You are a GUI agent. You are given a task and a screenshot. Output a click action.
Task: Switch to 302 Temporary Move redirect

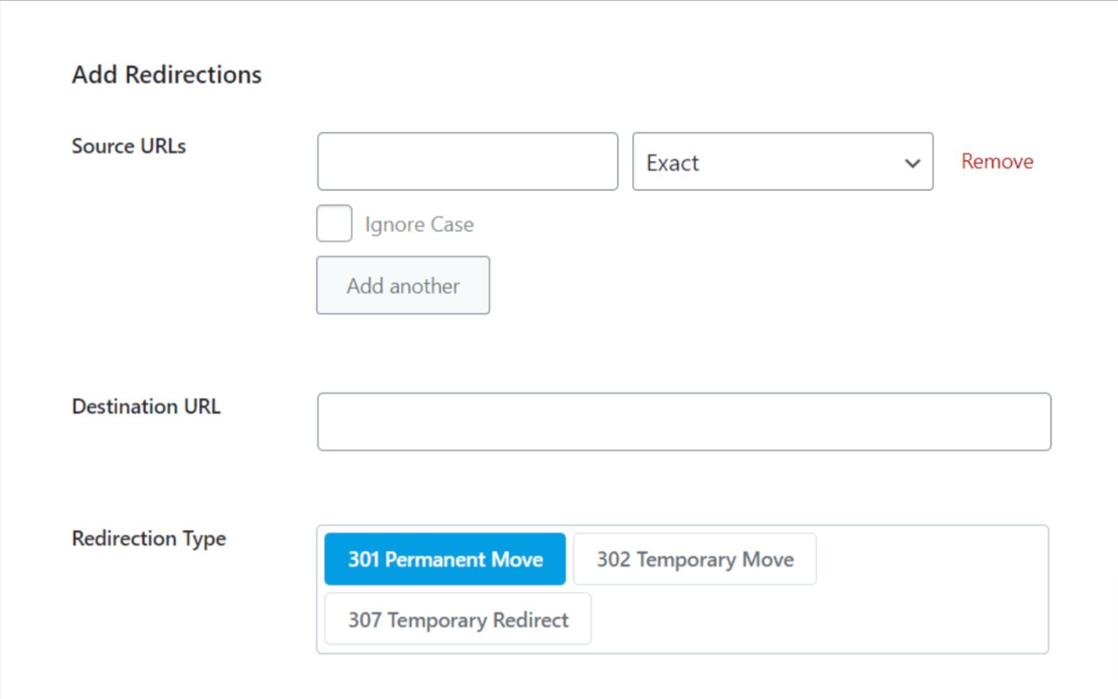(694, 559)
